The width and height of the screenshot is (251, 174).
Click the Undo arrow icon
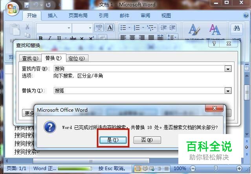pyautogui.click(x=36, y=5)
